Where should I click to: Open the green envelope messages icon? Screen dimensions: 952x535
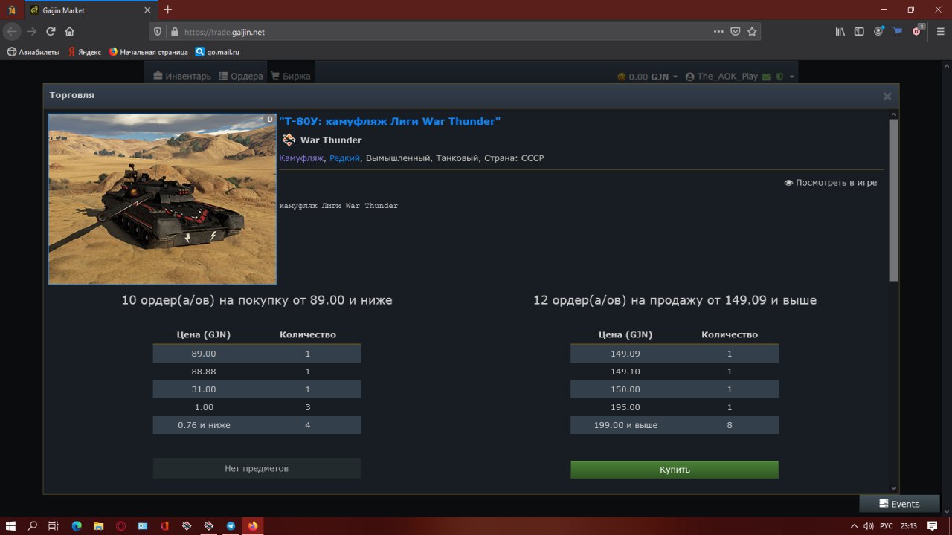(x=766, y=77)
